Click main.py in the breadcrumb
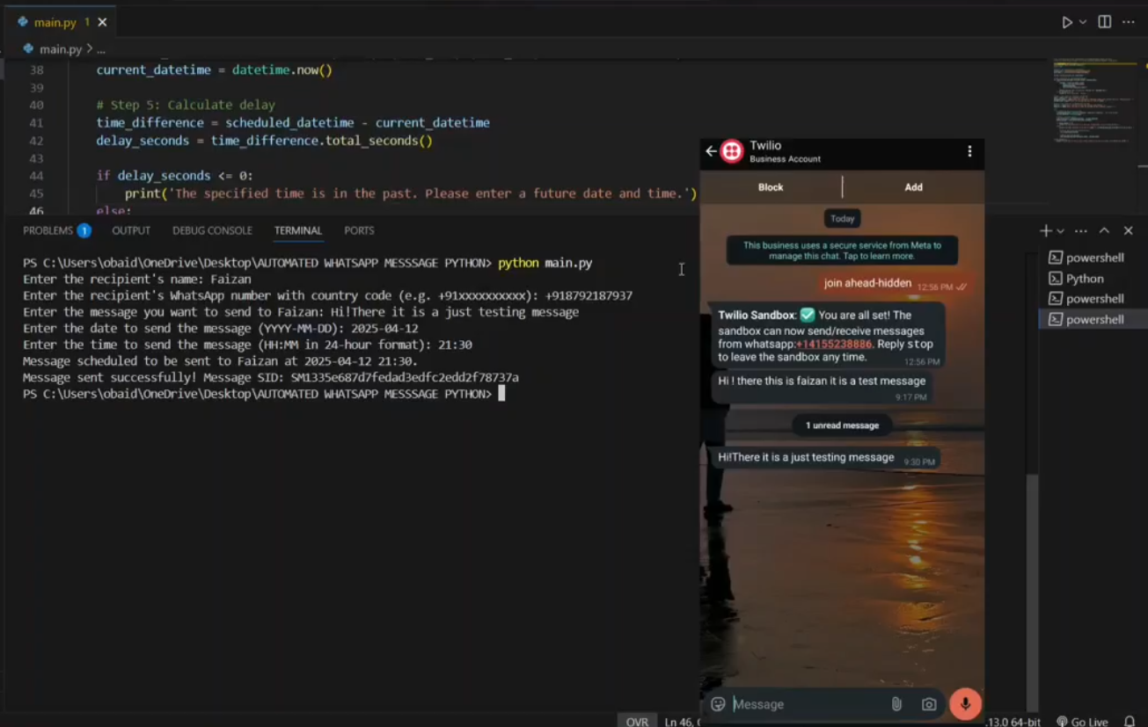The height and width of the screenshot is (727, 1148). point(60,49)
